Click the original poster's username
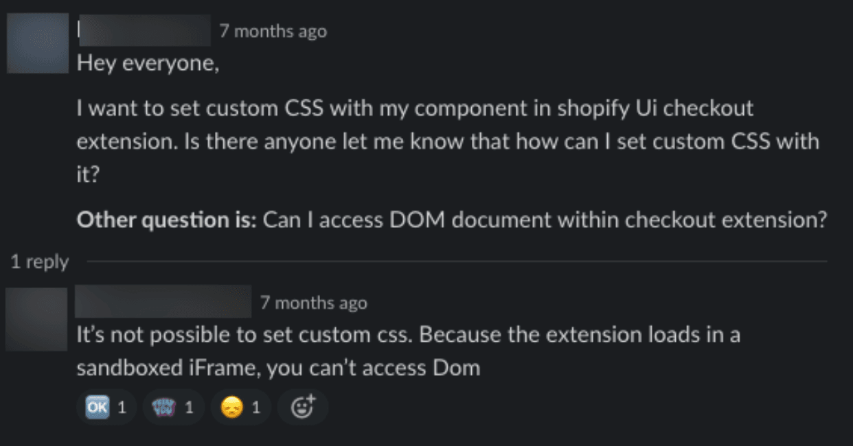Viewport: 853px width, 446px height. point(144,30)
